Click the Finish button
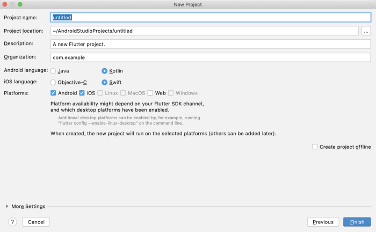376x232 pixels. click(x=357, y=222)
